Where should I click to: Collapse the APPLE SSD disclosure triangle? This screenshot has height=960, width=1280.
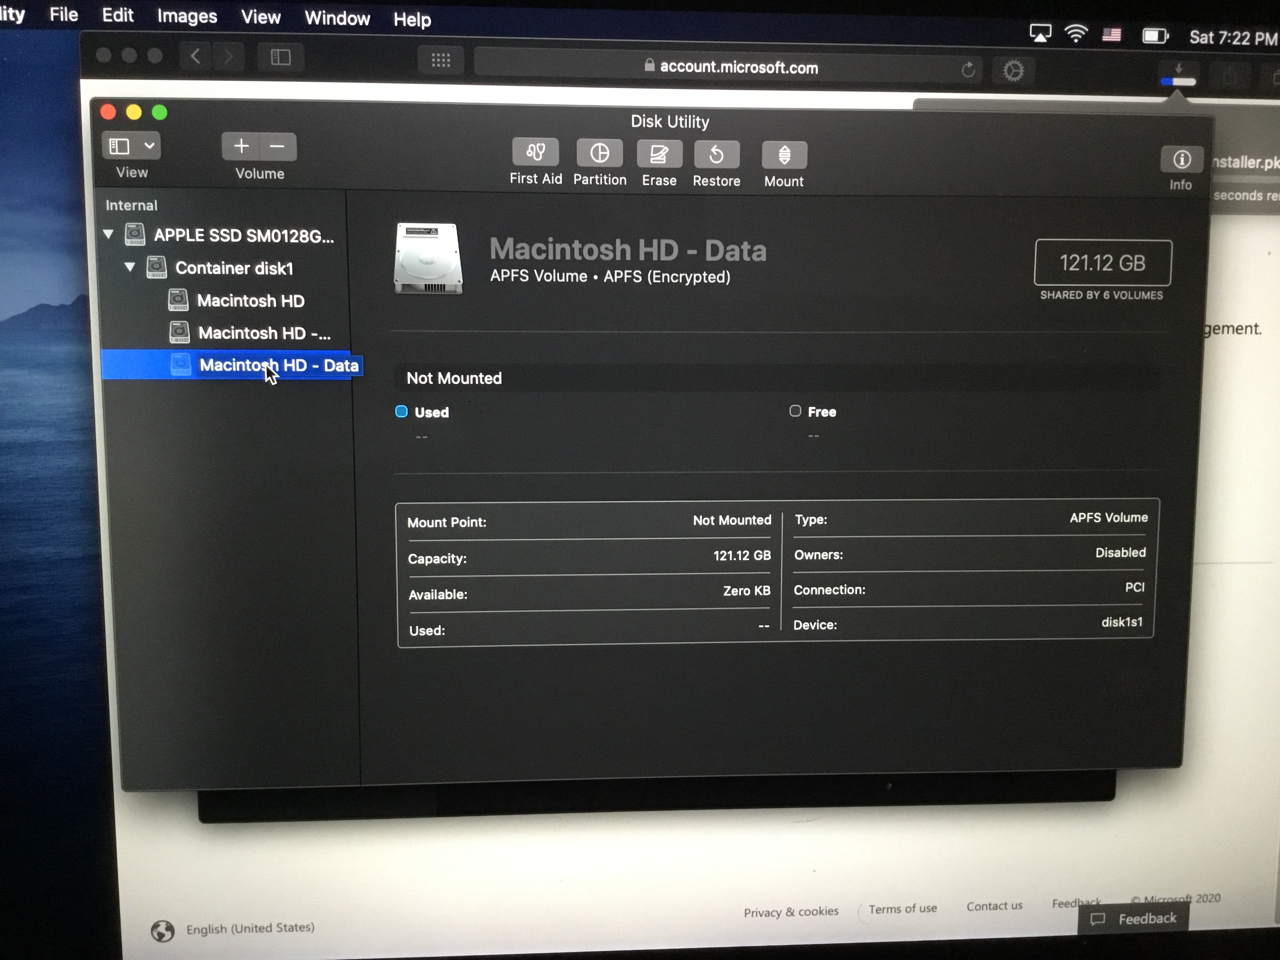tap(108, 235)
